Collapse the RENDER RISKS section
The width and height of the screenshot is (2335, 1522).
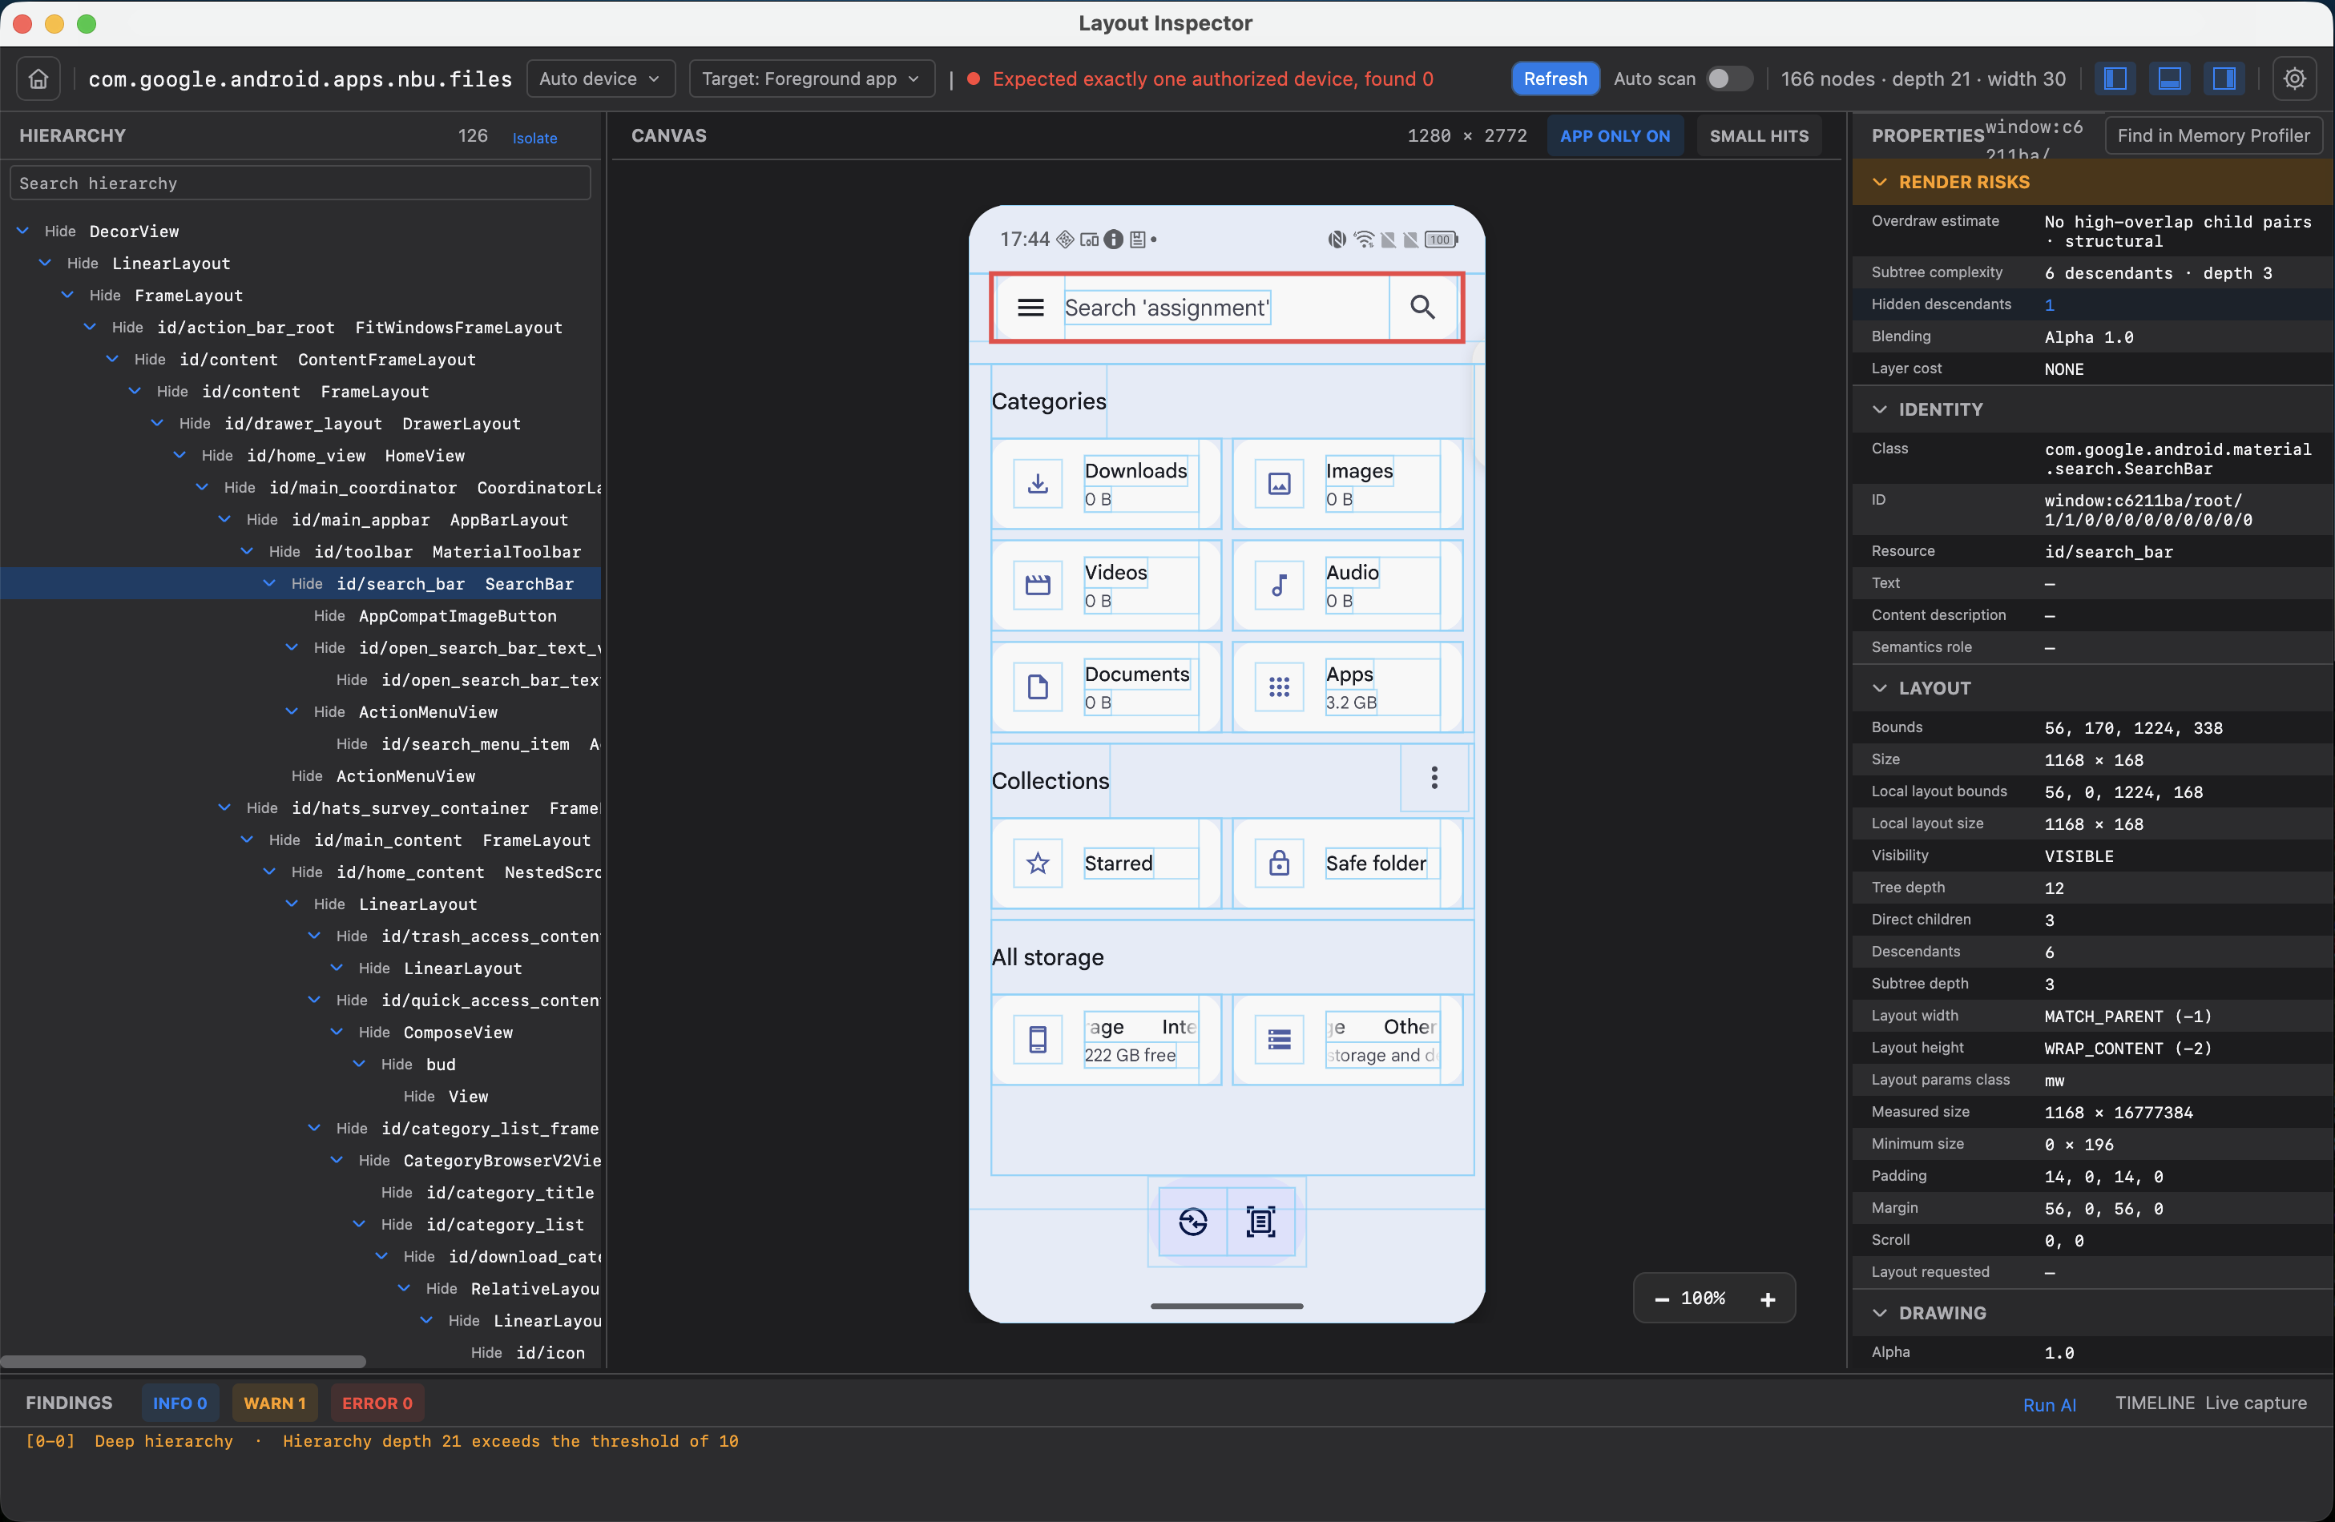(1880, 183)
